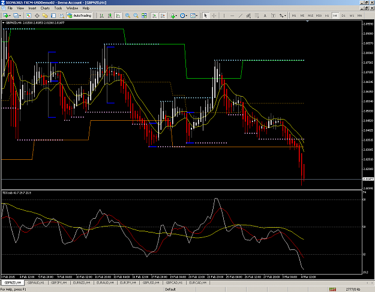Screen dimensions: 375x292
Task: Open the View menu
Action: [20, 8]
